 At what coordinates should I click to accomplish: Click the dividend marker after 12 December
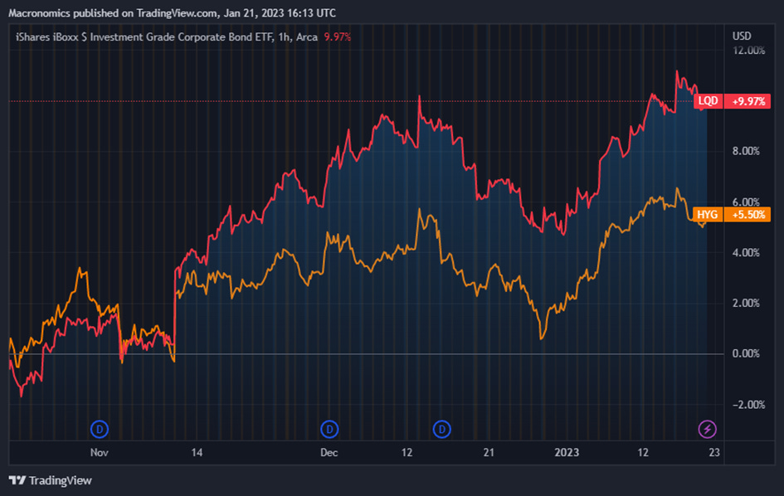pyautogui.click(x=441, y=429)
